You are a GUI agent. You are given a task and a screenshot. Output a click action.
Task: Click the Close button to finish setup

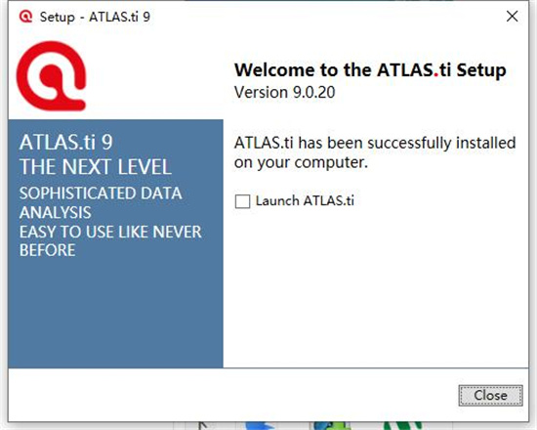[490, 396]
